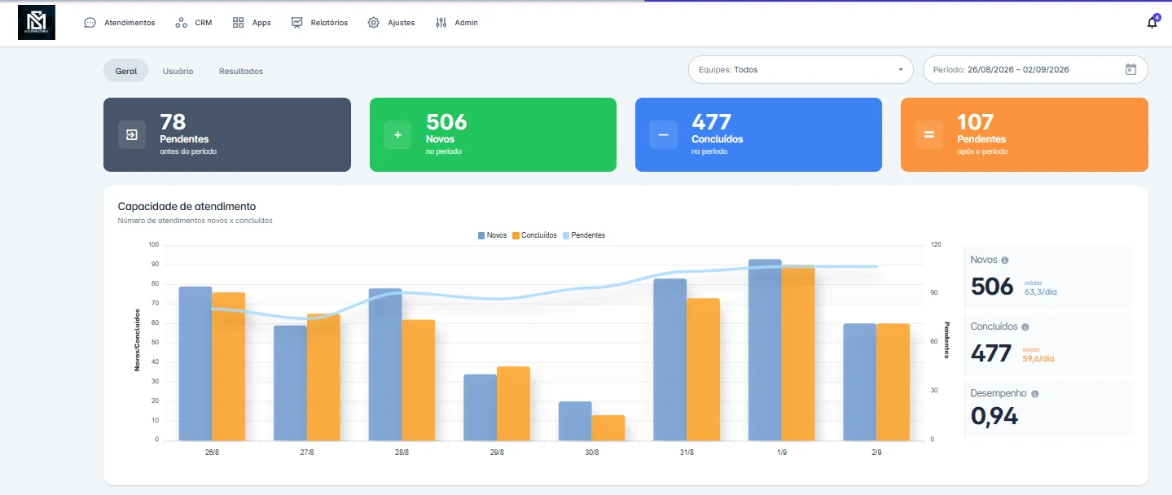Click the arrow icon on the 78 Pendentes card
The width and height of the screenshot is (1172, 495).
(132, 134)
